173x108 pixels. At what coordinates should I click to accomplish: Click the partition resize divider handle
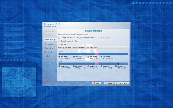coord(118,64)
